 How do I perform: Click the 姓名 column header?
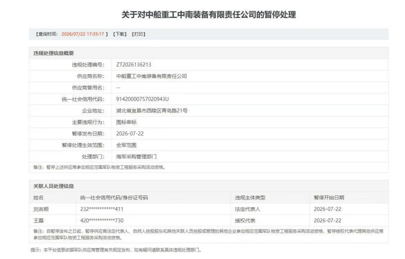39,198
